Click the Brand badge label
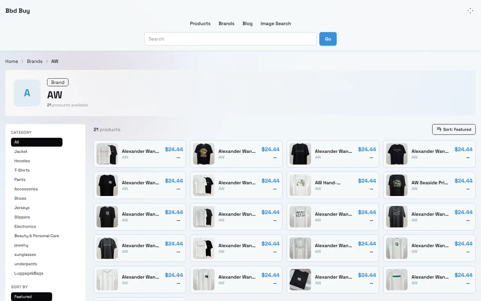This screenshot has width=481, height=301. pyautogui.click(x=58, y=82)
